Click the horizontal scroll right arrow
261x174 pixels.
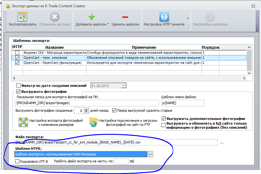click(244, 78)
